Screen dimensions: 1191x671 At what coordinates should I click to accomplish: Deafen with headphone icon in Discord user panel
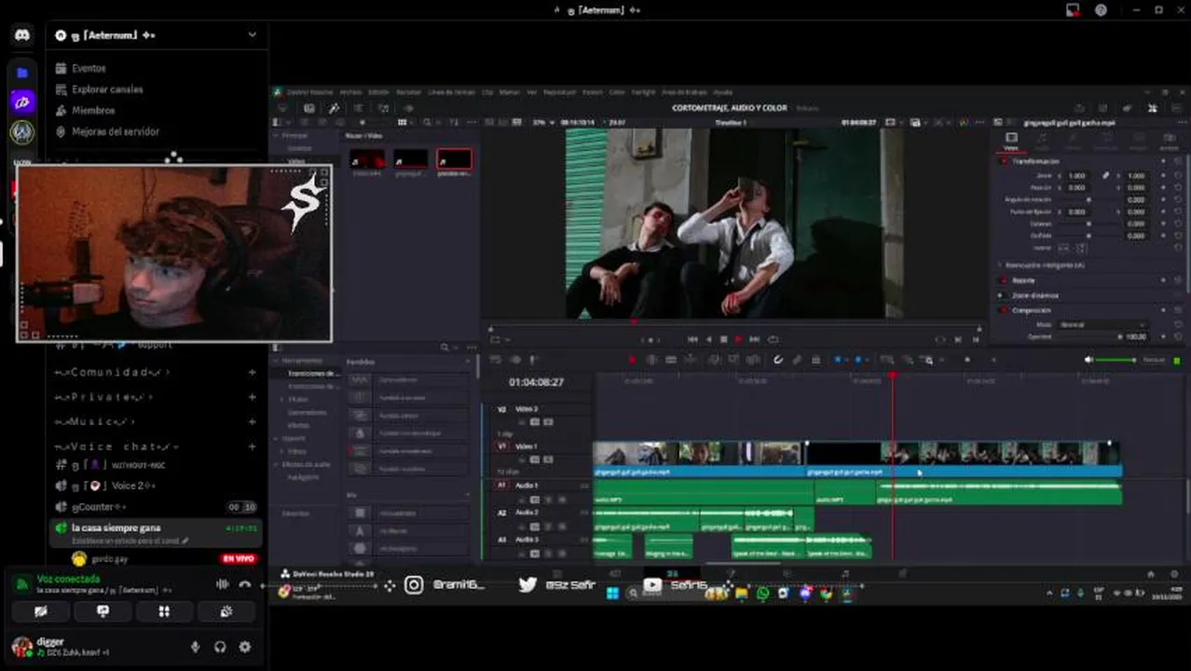[x=220, y=647]
